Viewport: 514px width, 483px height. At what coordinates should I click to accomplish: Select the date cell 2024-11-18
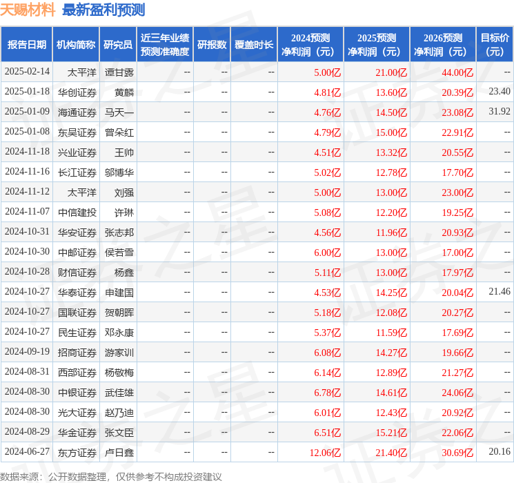(27, 152)
